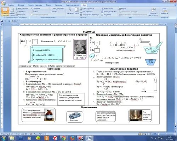Open the round Office button menu
The width and height of the screenshot is (177, 141).
point(3,3)
